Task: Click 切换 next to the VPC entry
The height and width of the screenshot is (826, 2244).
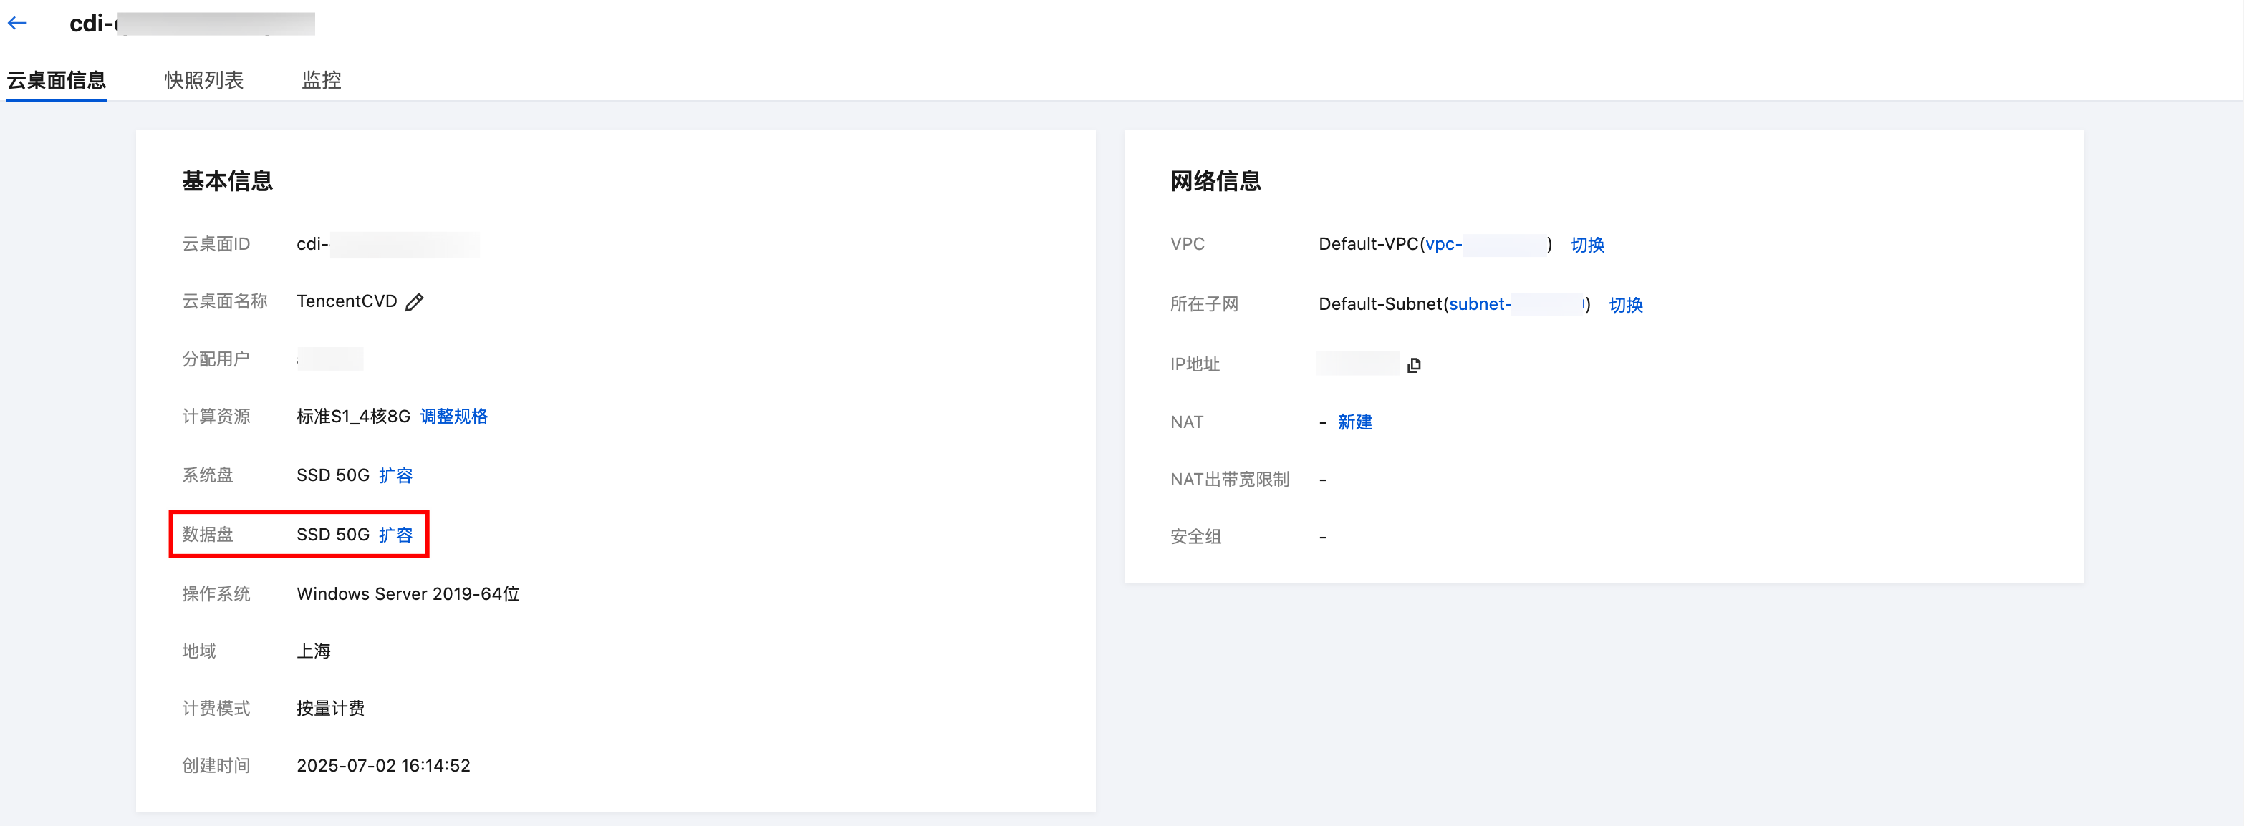Action: pyautogui.click(x=1587, y=245)
